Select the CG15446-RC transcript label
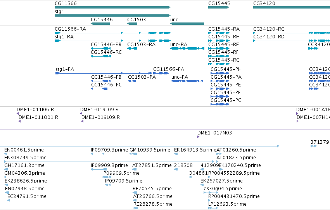Image resolution: width=330 pixels, height=210 pixels. (106, 52)
